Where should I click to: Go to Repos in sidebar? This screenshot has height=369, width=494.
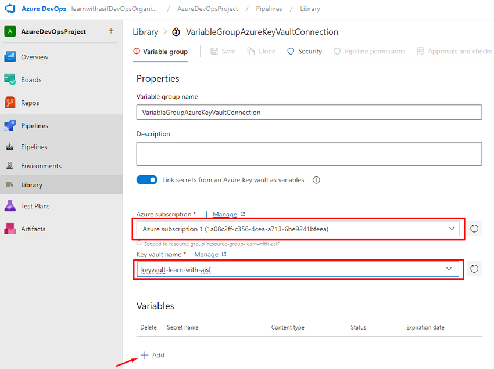pos(30,103)
